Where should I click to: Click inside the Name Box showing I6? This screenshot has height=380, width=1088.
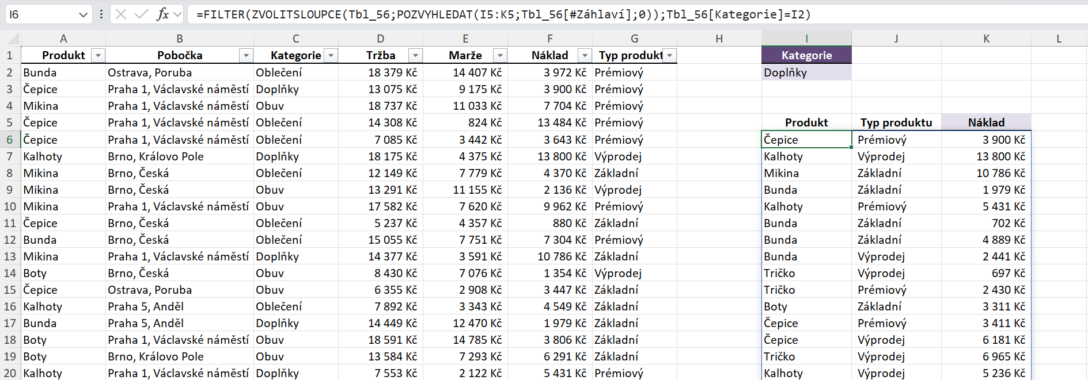40,14
